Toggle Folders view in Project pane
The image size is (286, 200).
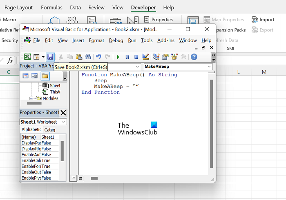[45, 76]
